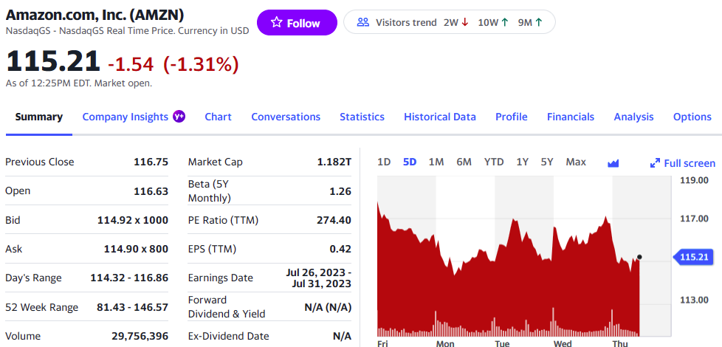This screenshot has height=347, width=722.
Task: View the Statistics tab
Action: 362,117
